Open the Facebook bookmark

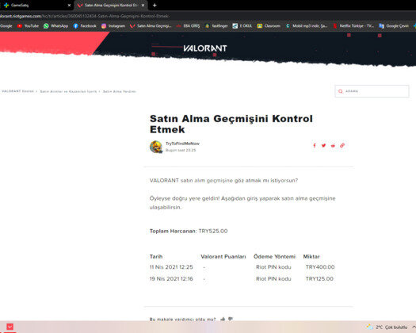[x=85, y=25]
